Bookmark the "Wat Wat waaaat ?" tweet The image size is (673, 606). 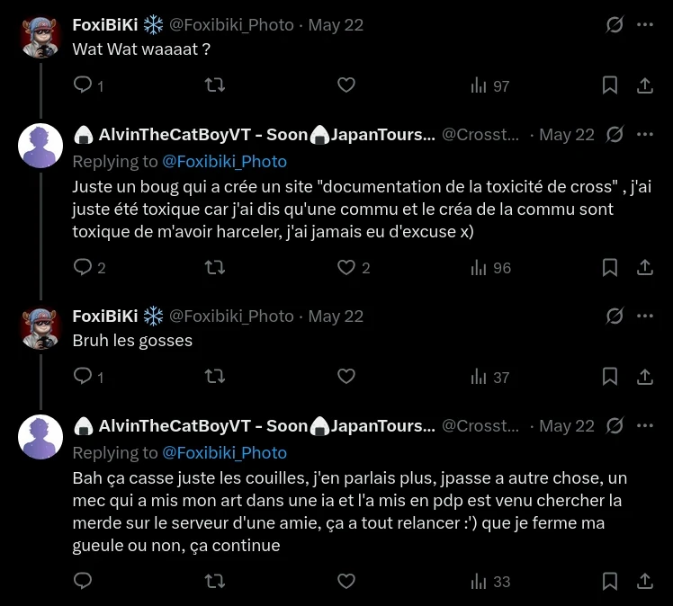(609, 85)
